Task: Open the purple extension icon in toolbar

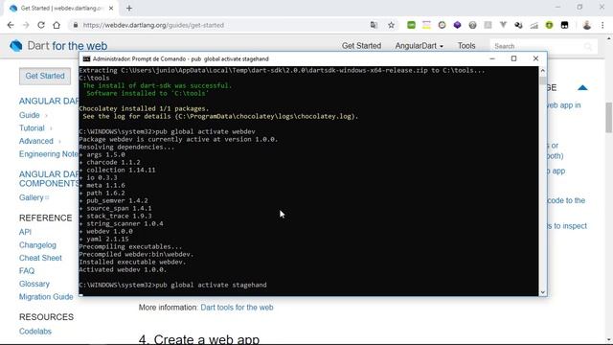Action: click(x=457, y=25)
